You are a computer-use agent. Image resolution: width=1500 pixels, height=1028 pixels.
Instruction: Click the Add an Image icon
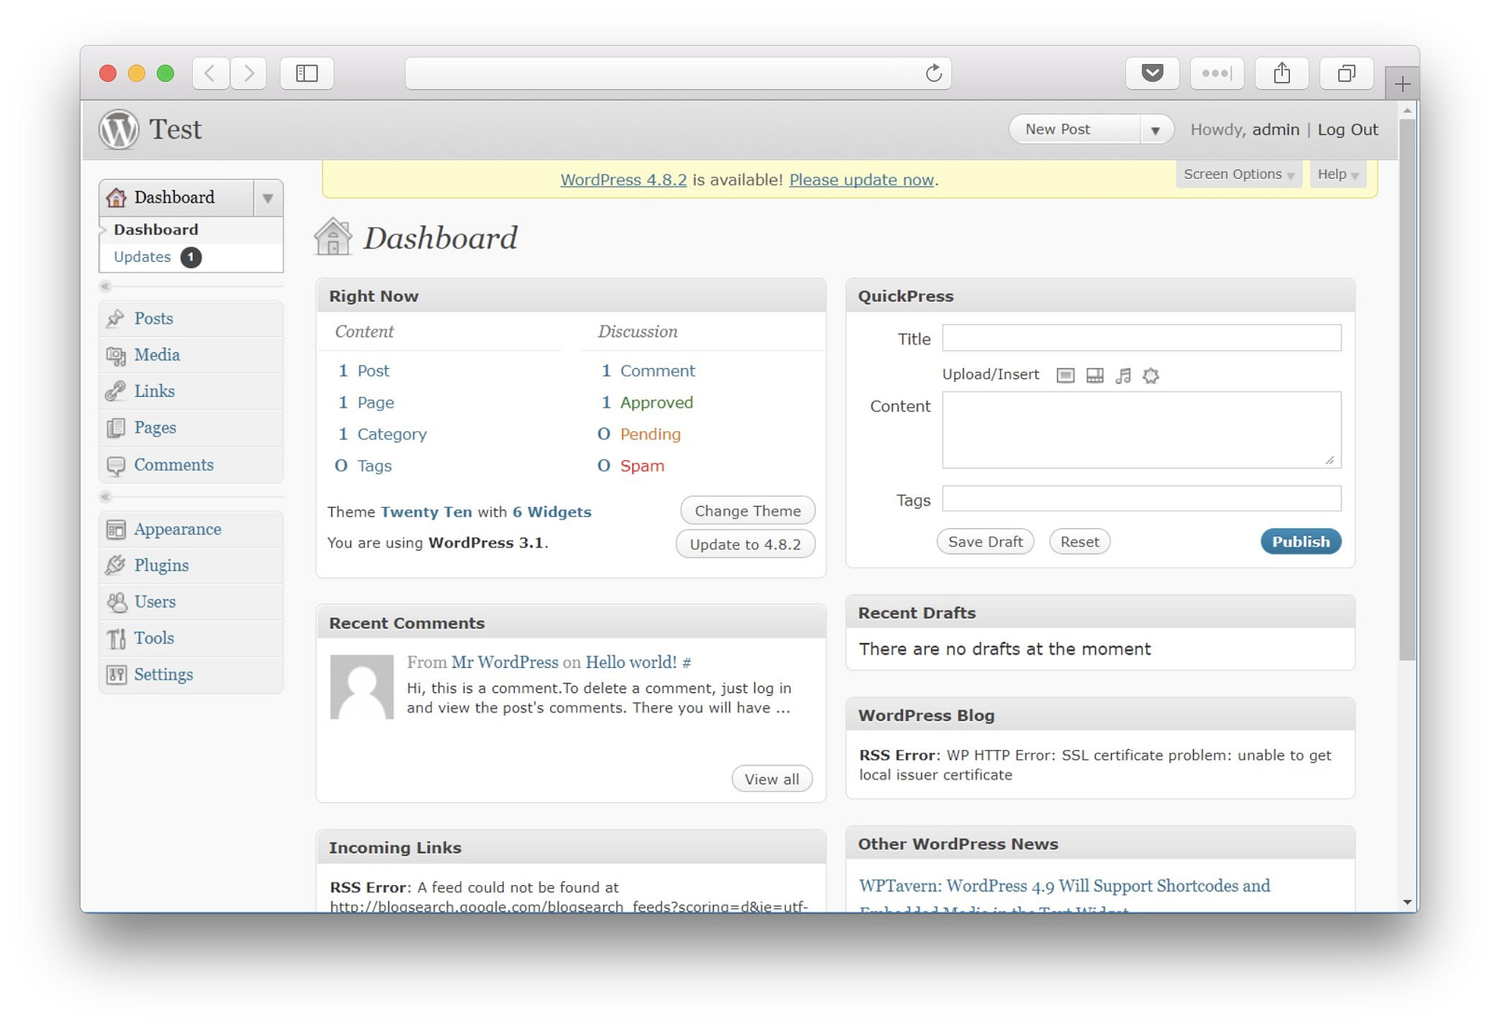(1065, 376)
